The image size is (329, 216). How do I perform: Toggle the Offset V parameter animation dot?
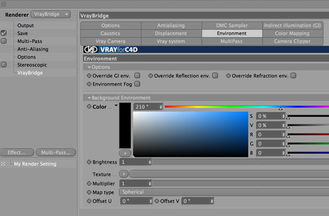(x=157, y=201)
